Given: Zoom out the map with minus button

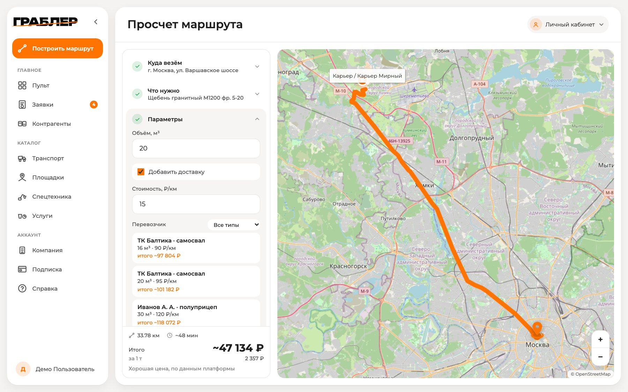Looking at the screenshot, I should pos(600,357).
